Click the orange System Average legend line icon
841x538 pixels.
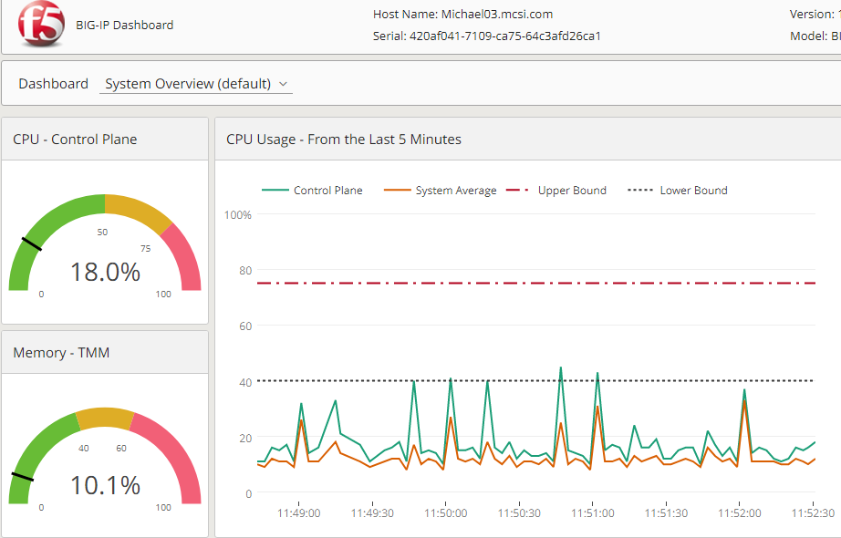point(397,191)
